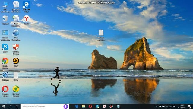Check the battery tray icon
The image size is (193, 109).
(x=163, y=106)
